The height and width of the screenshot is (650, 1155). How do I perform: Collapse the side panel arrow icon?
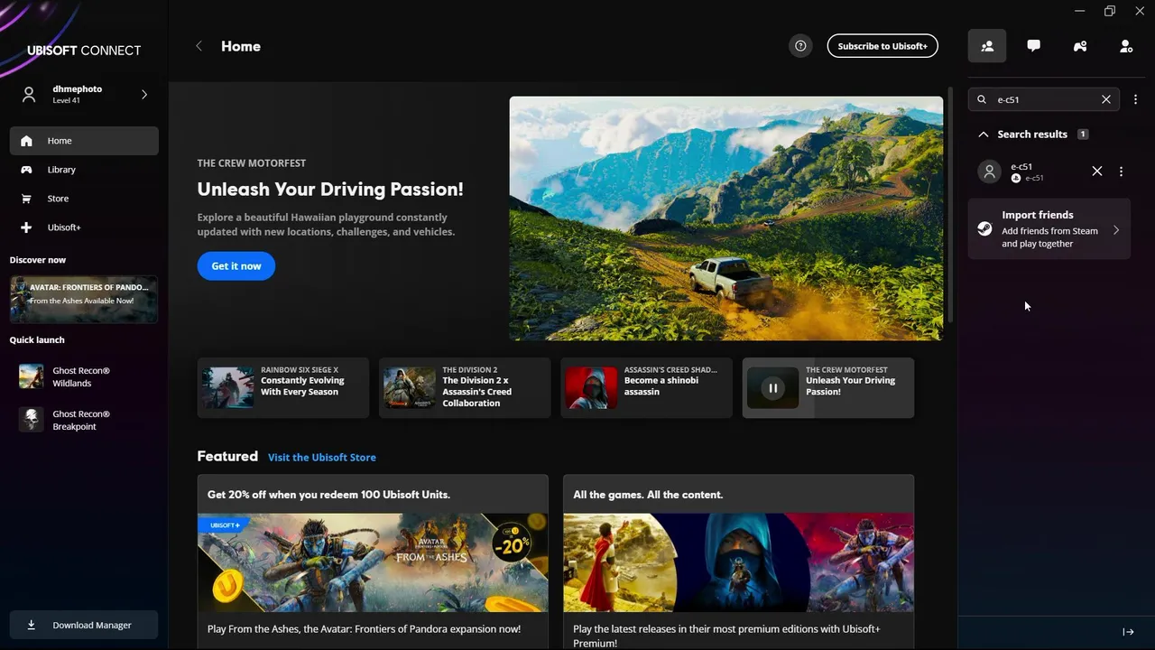pyautogui.click(x=1128, y=632)
